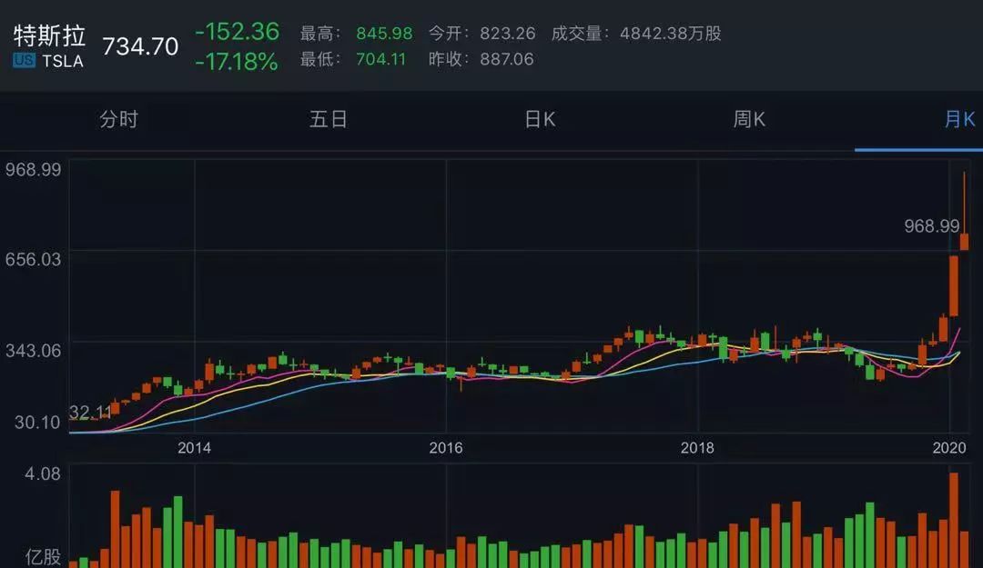Click the 今开 823.26 opening price

tap(504, 34)
